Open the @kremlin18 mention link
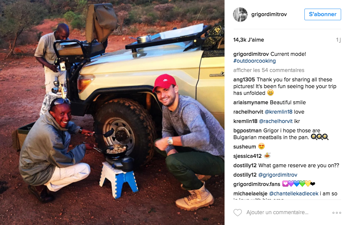Screen dimensions: 349x225 278,112
